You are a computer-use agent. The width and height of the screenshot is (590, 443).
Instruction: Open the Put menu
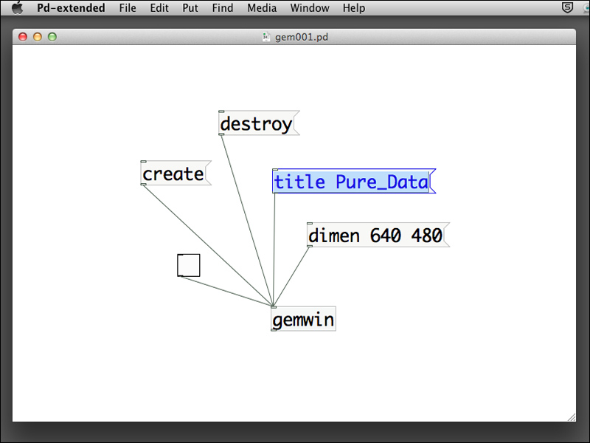point(190,8)
